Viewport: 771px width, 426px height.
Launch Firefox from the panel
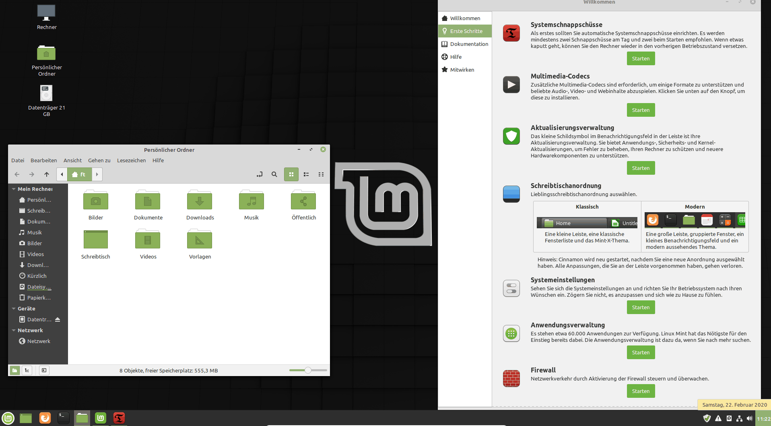click(45, 418)
